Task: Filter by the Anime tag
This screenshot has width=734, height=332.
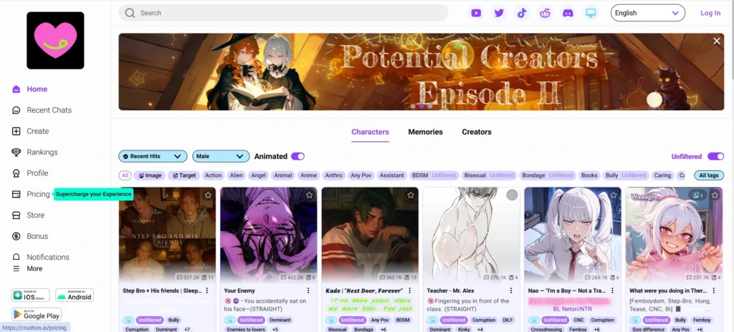Action: tap(308, 175)
